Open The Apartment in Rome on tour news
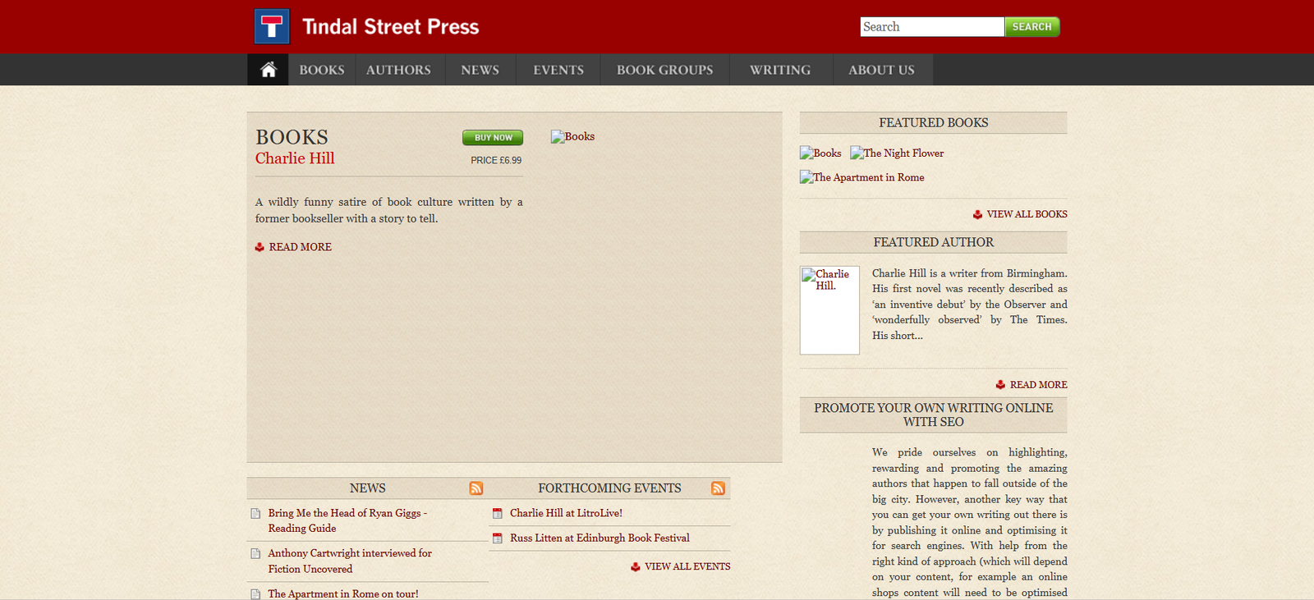The image size is (1314, 600). [343, 594]
